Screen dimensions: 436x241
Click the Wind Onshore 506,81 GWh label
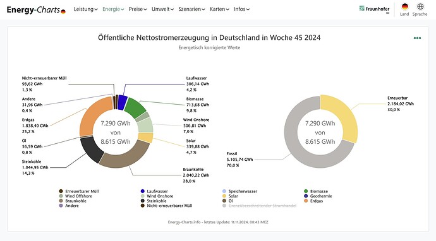click(x=196, y=126)
